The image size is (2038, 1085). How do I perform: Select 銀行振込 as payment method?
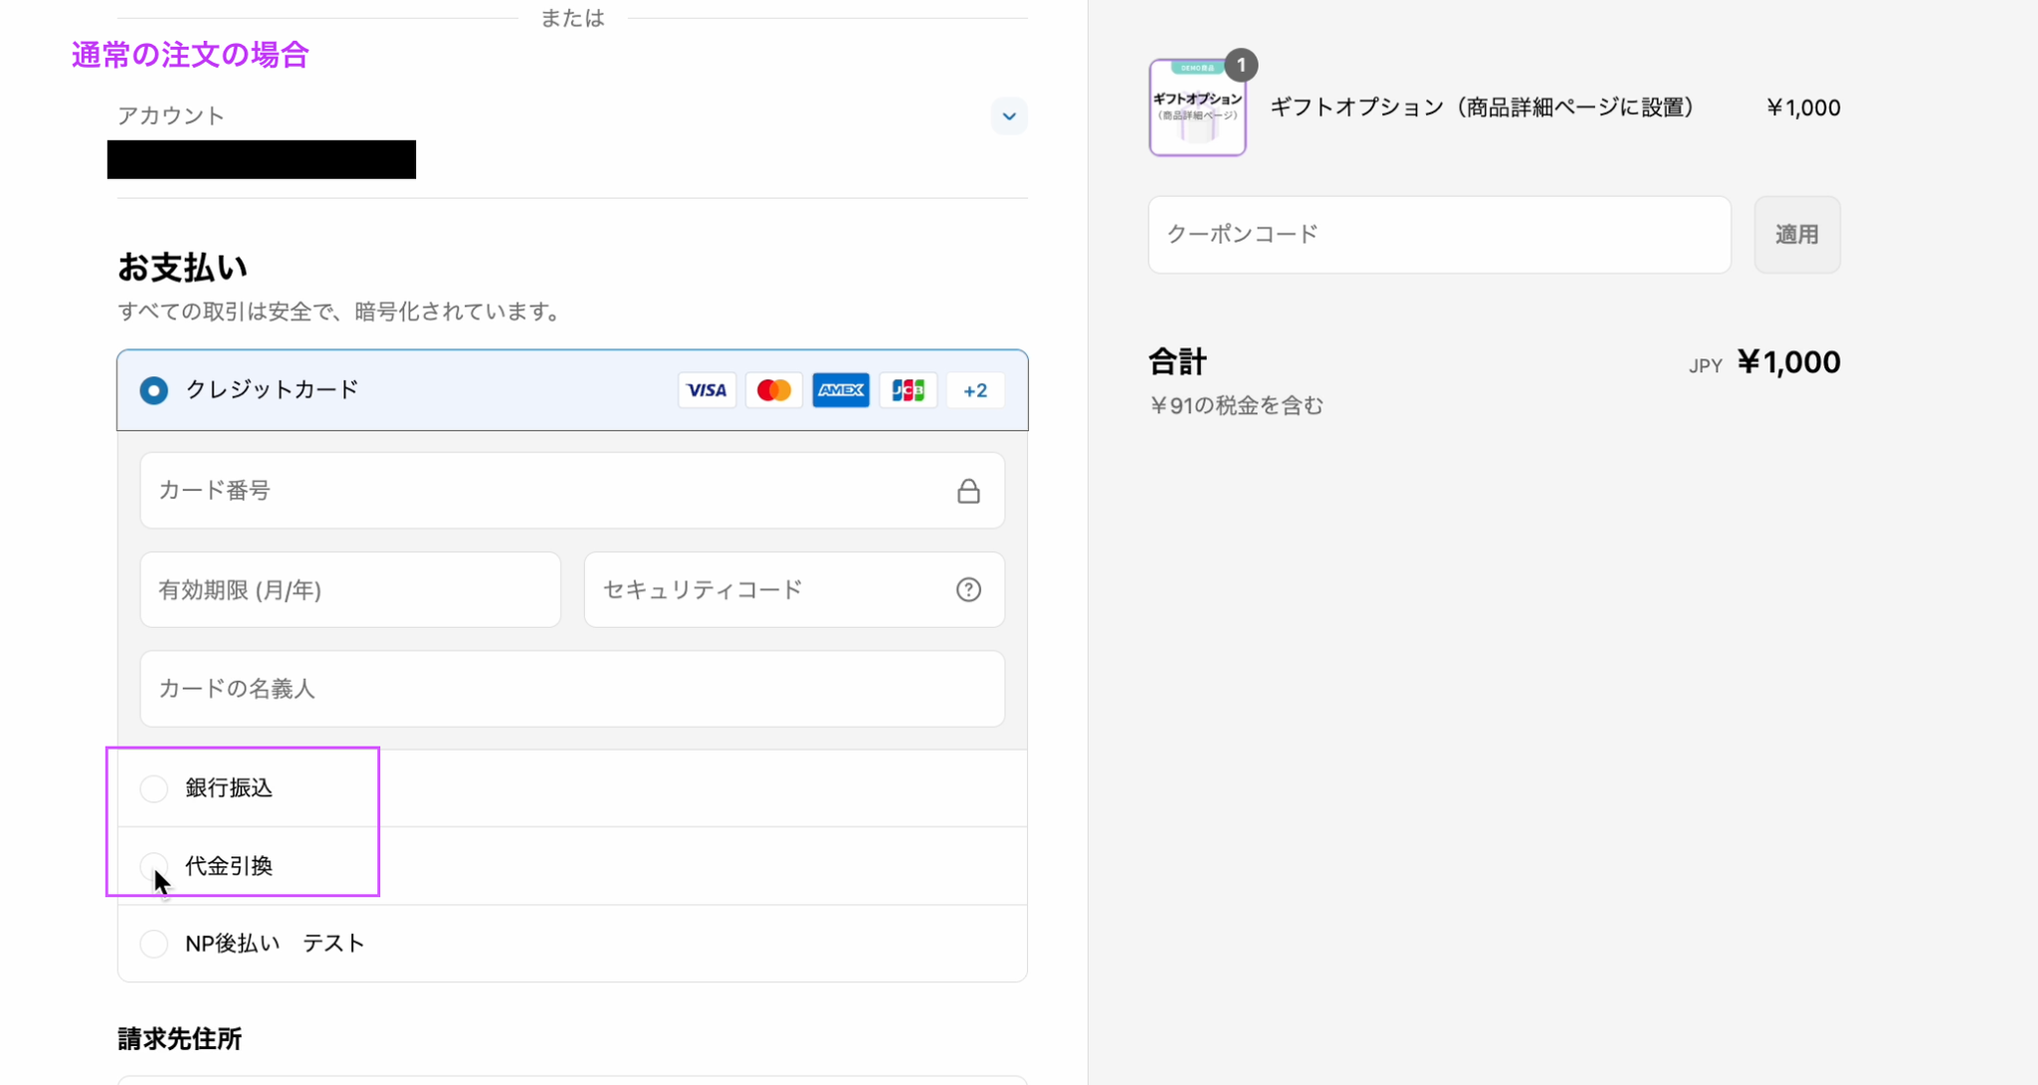pyautogui.click(x=154, y=788)
